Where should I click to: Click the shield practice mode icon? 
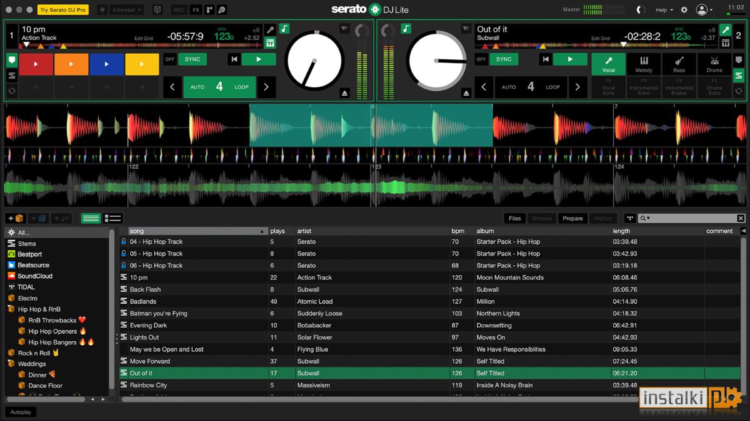pos(157,10)
